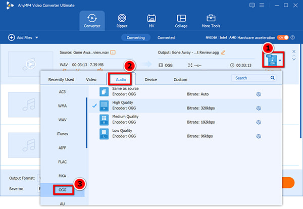303x209 pixels.
Task: Open the Collage tool
Action: coord(181,21)
